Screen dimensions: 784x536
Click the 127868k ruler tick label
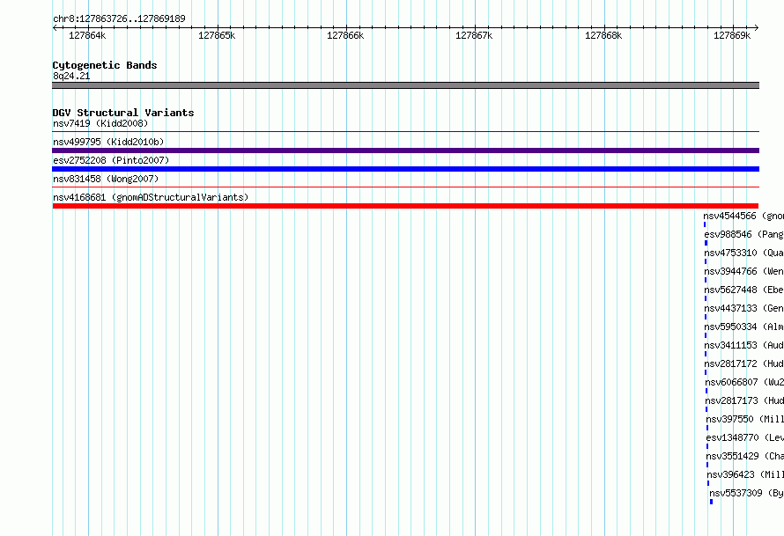tap(603, 35)
